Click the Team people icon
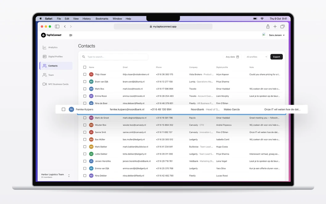 (x=44, y=75)
